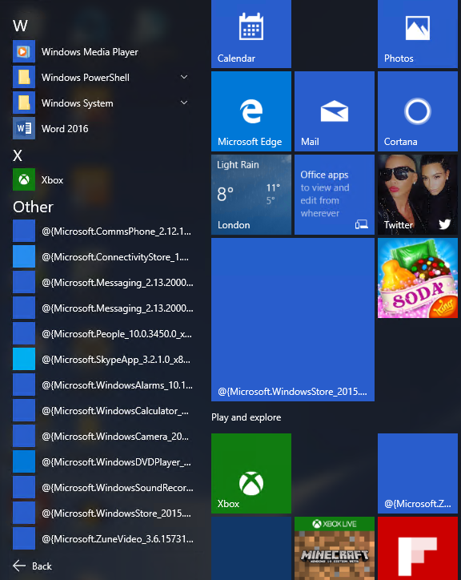
Task: Open the Xbox app icon in the list
Action: point(24,179)
